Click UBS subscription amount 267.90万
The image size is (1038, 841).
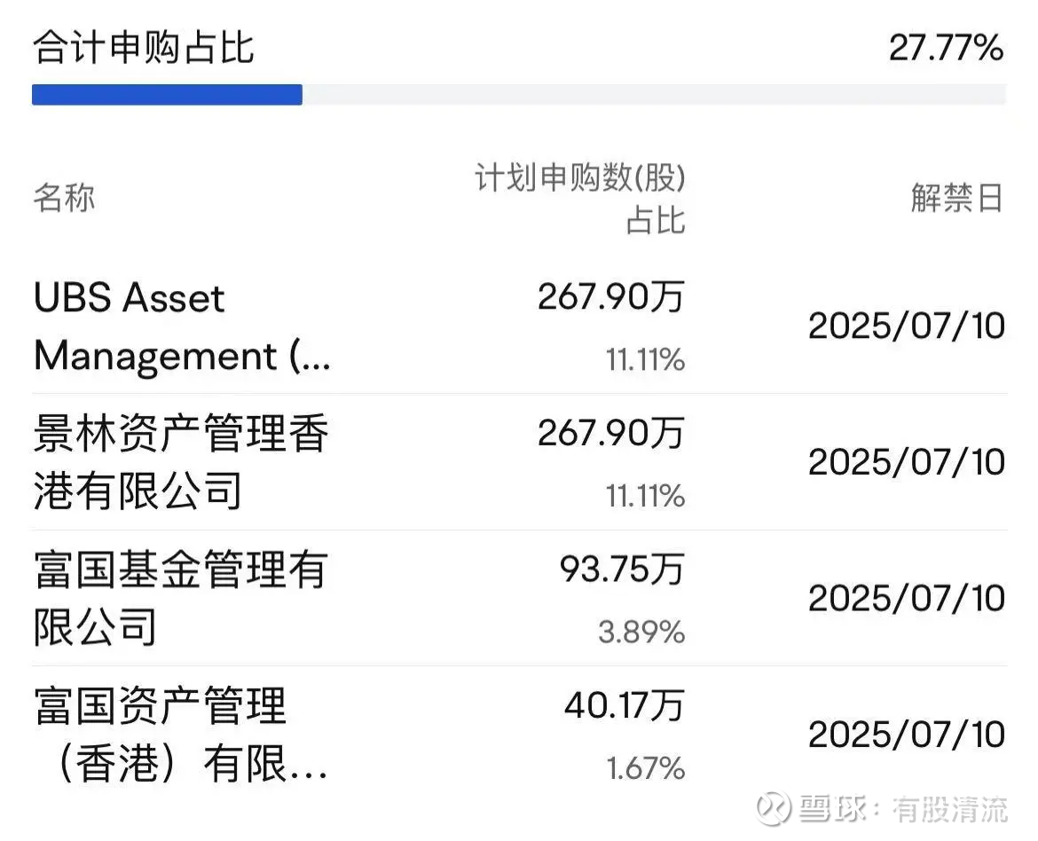pyautogui.click(x=611, y=296)
